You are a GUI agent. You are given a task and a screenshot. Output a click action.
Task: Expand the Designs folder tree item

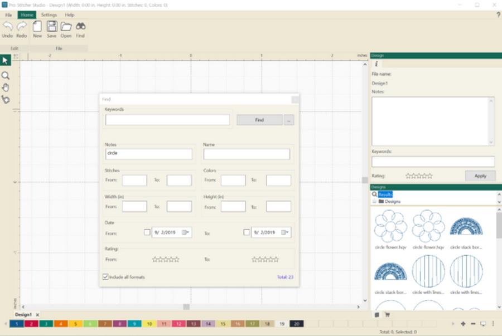(374, 201)
